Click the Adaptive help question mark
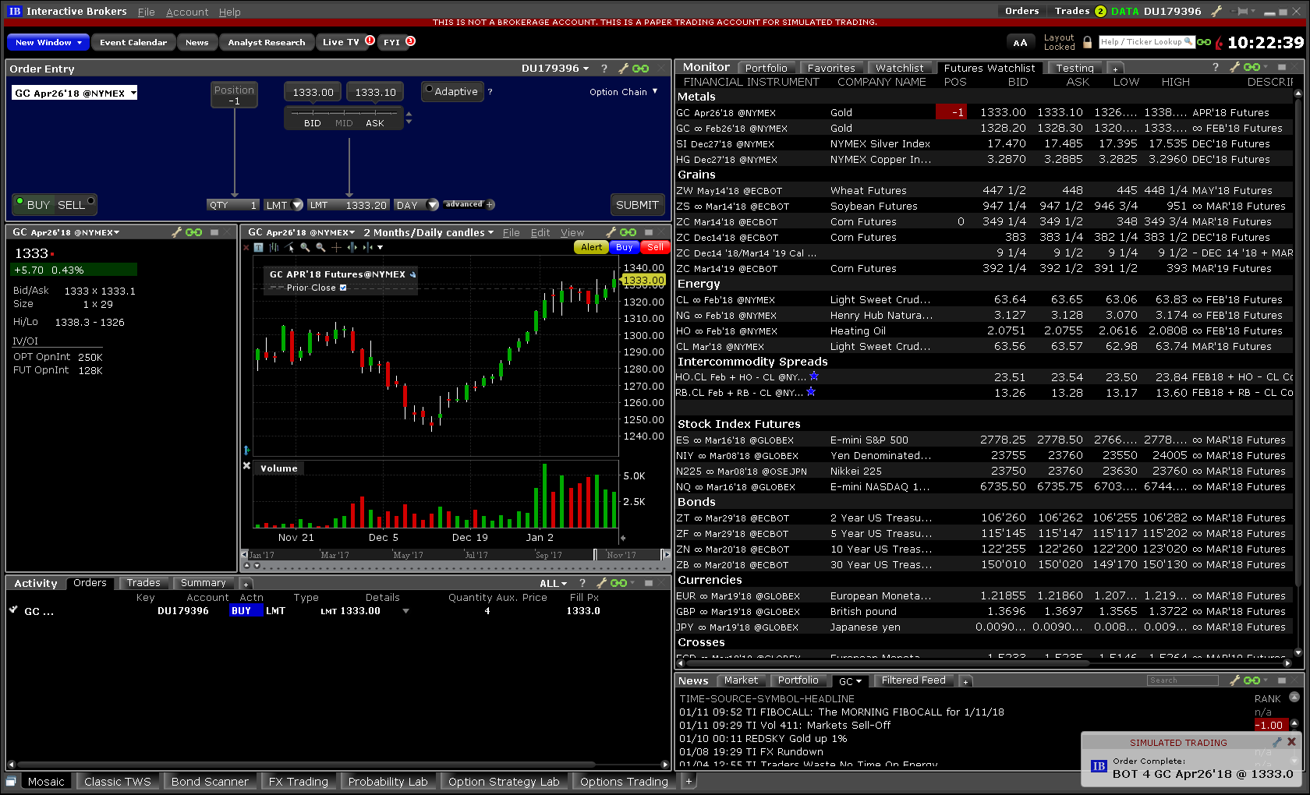This screenshot has height=795, width=1310. tap(490, 92)
